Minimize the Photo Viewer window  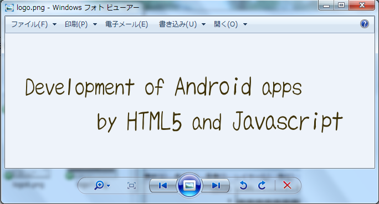[x=326, y=6]
